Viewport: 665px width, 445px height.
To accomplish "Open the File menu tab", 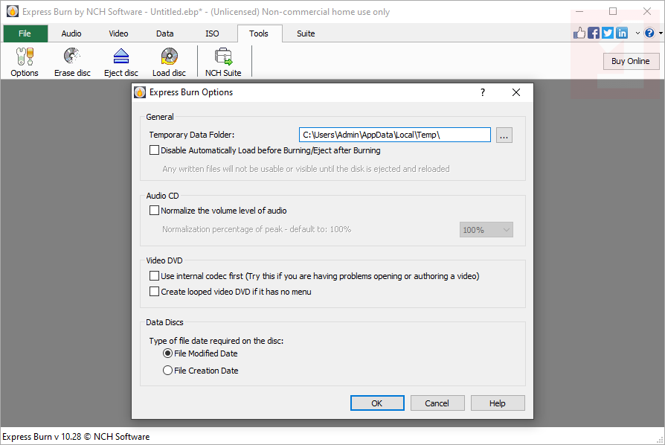I will [x=25, y=33].
